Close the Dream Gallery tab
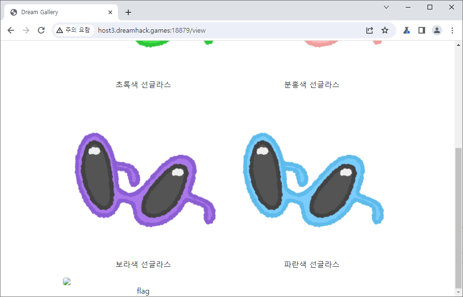This screenshot has width=463, height=297. click(x=111, y=12)
